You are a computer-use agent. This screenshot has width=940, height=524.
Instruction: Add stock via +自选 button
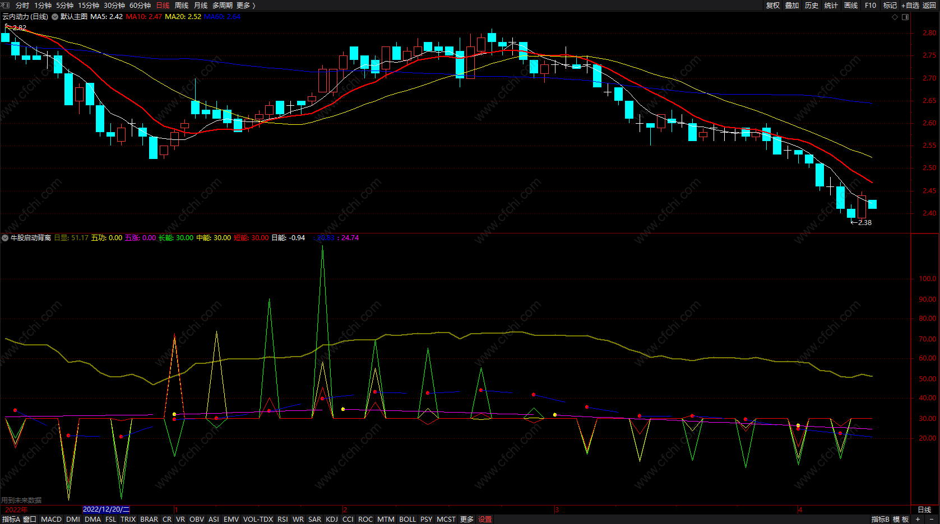tap(910, 5)
